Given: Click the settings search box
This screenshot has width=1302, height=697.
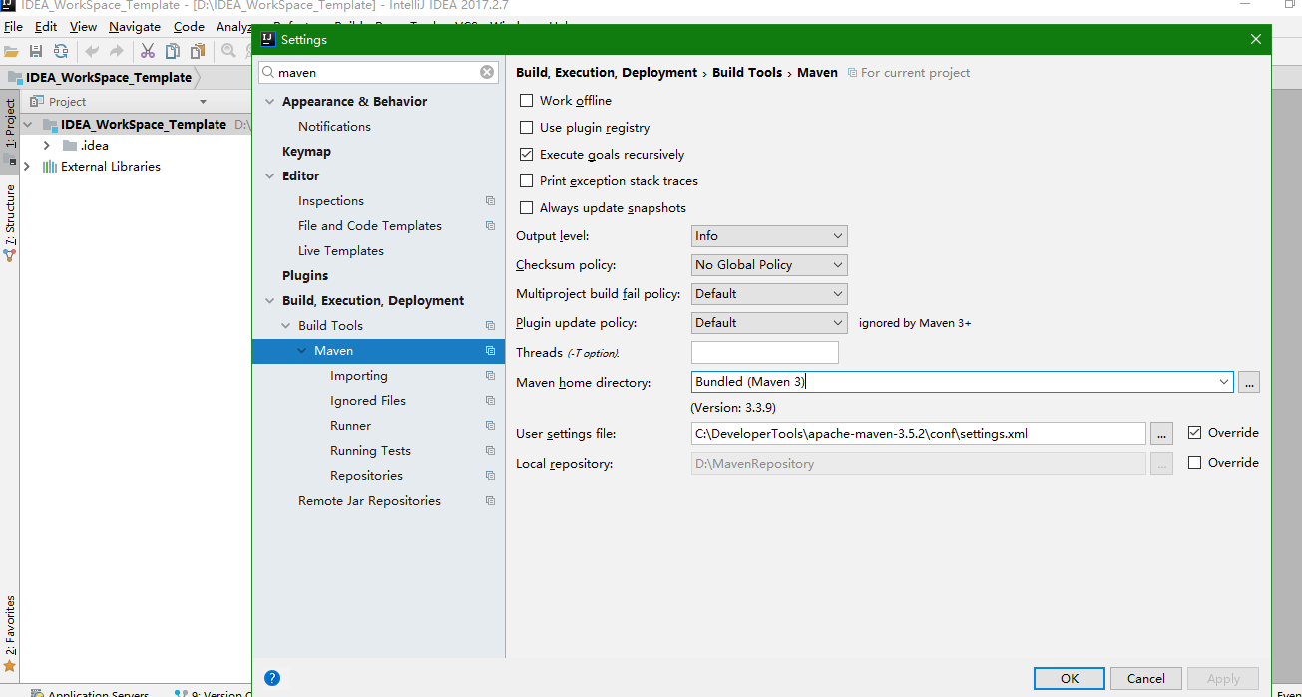Looking at the screenshot, I should click(378, 72).
